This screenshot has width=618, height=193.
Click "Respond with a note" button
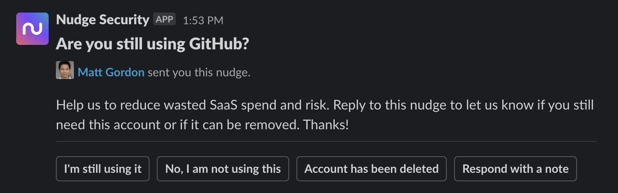click(515, 169)
